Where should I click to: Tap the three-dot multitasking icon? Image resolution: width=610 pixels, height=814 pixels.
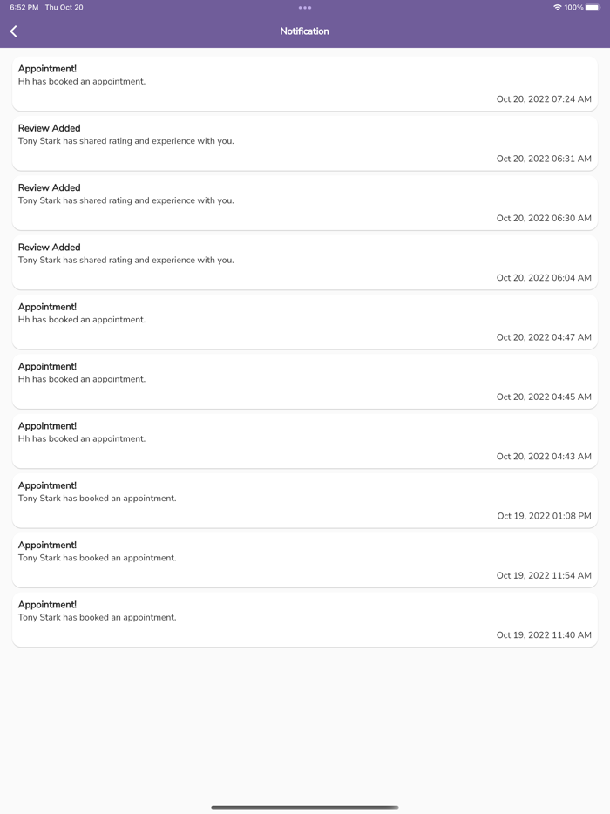[304, 8]
